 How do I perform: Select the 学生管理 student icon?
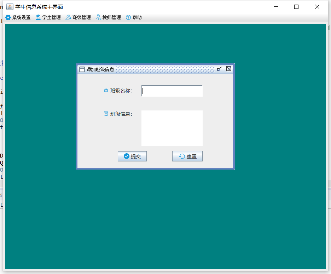[38, 17]
